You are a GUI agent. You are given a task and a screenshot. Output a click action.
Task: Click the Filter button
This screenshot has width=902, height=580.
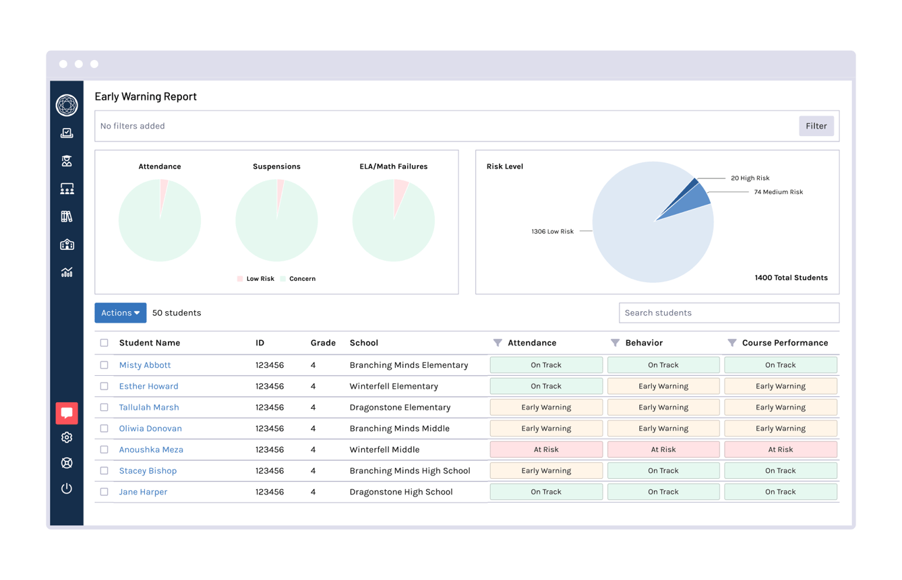click(816, 126)
